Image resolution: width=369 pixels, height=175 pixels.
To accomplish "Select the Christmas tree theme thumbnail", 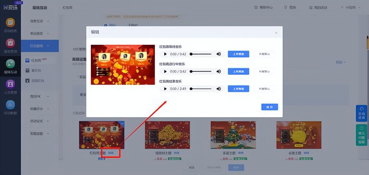I will point(233,135).
